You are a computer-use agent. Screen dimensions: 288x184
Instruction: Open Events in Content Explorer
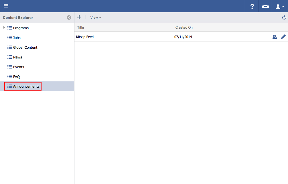point(18,67)
